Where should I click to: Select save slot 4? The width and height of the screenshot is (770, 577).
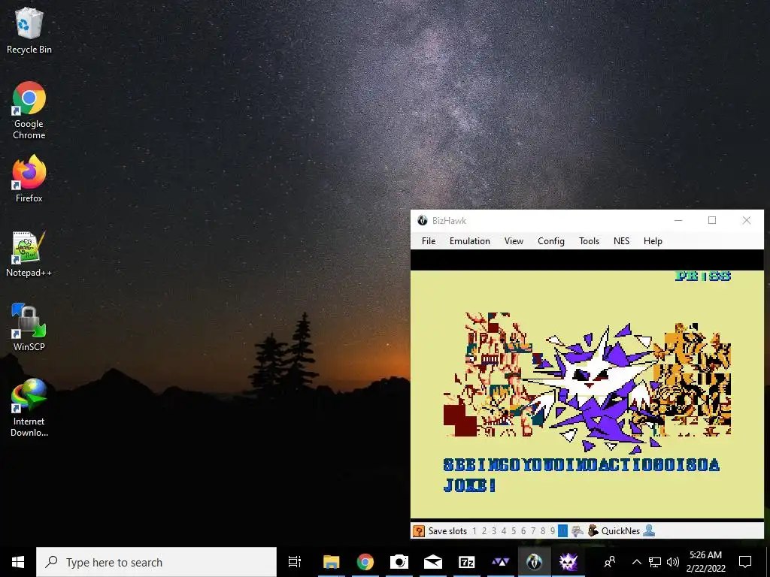[x=504, y=531]
